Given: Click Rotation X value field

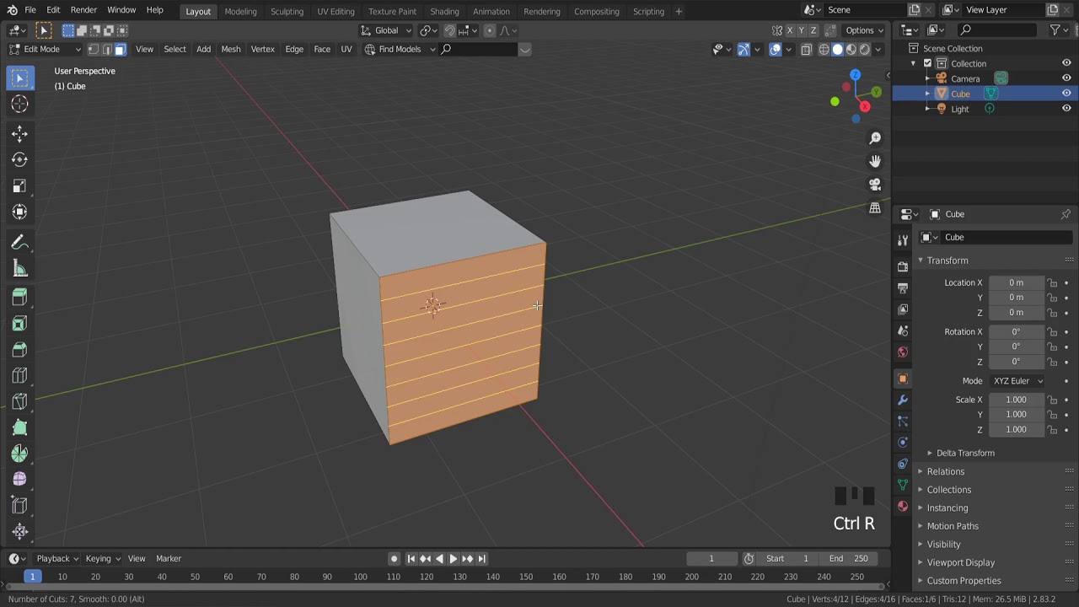Looking at the screenshot, I should point(1017,331).
